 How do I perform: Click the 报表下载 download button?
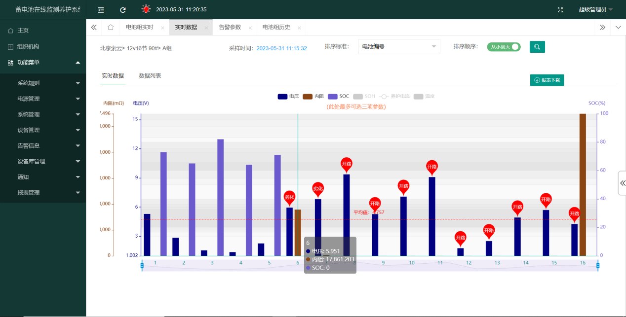pyautogui.click(x=547, y=80)
